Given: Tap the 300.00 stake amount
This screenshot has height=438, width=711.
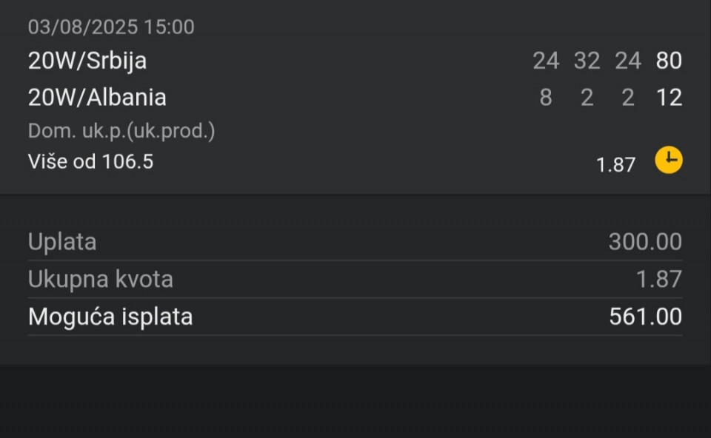Looking at the screenshot, I should 645,241.
